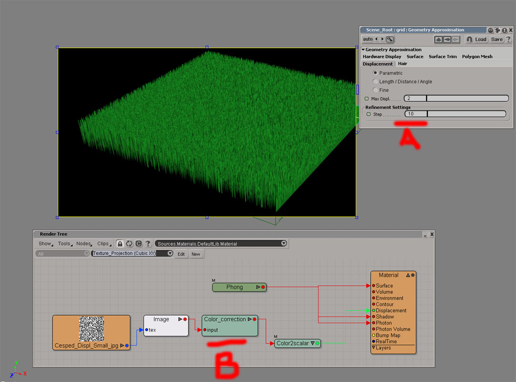The image size is (516, 382).
Task: Open Texture_Projection (Cubic XY) dropdown
Action: point(170,253)
